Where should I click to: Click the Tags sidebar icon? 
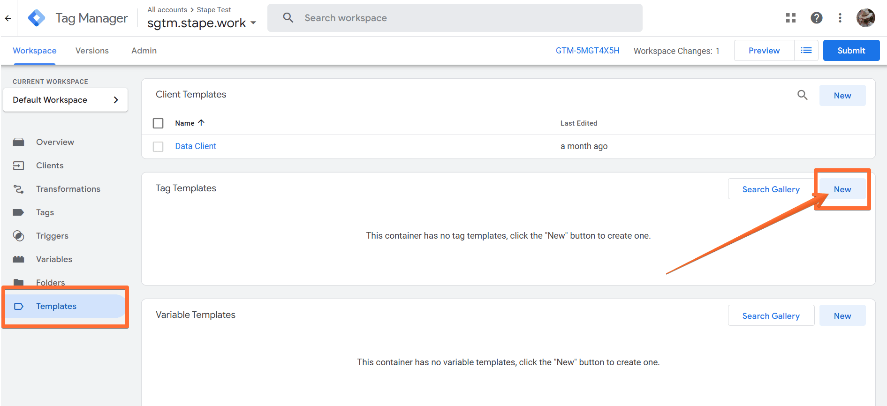(19, 212)
